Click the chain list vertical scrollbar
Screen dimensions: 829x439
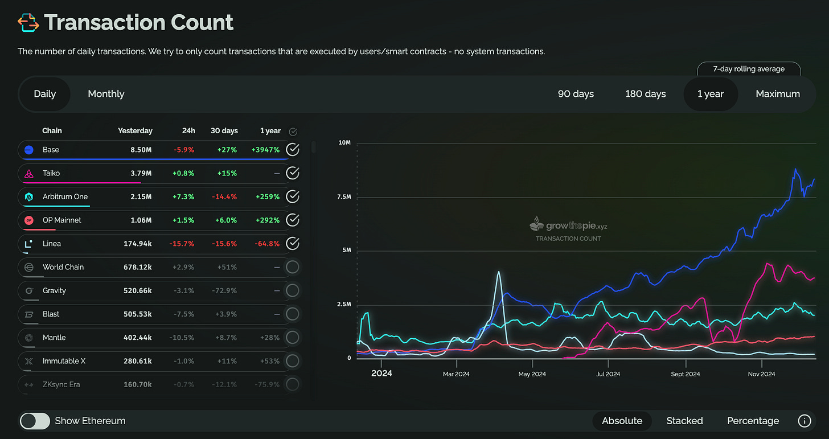(314, 148)
